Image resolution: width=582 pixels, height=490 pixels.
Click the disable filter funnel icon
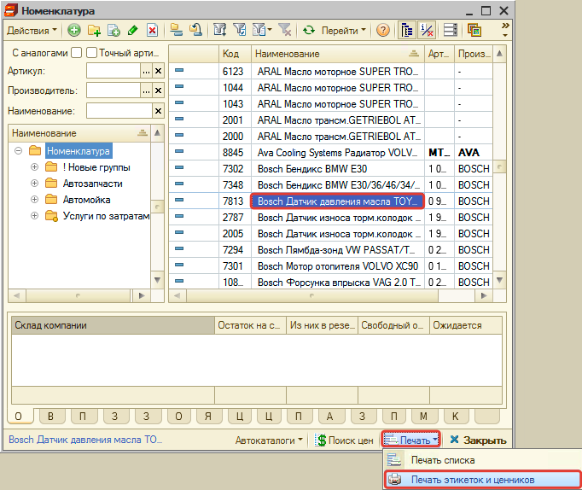coord(285,30)
